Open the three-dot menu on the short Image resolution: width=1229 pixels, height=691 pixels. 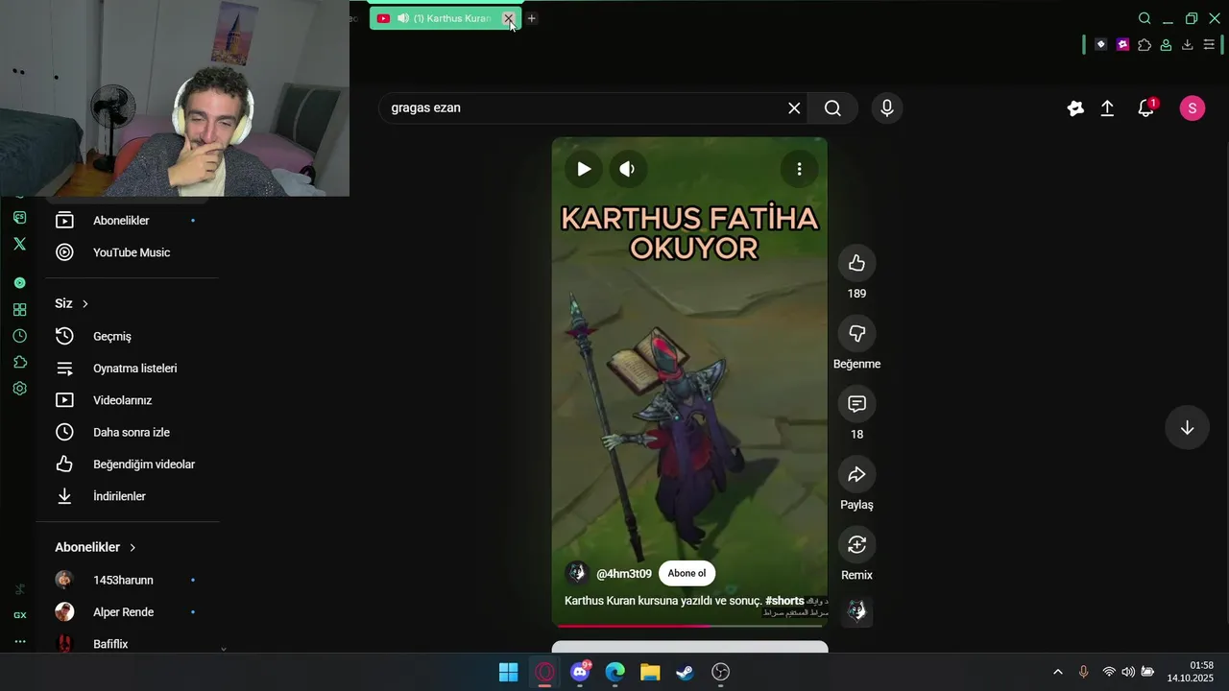tap(799, 169)
